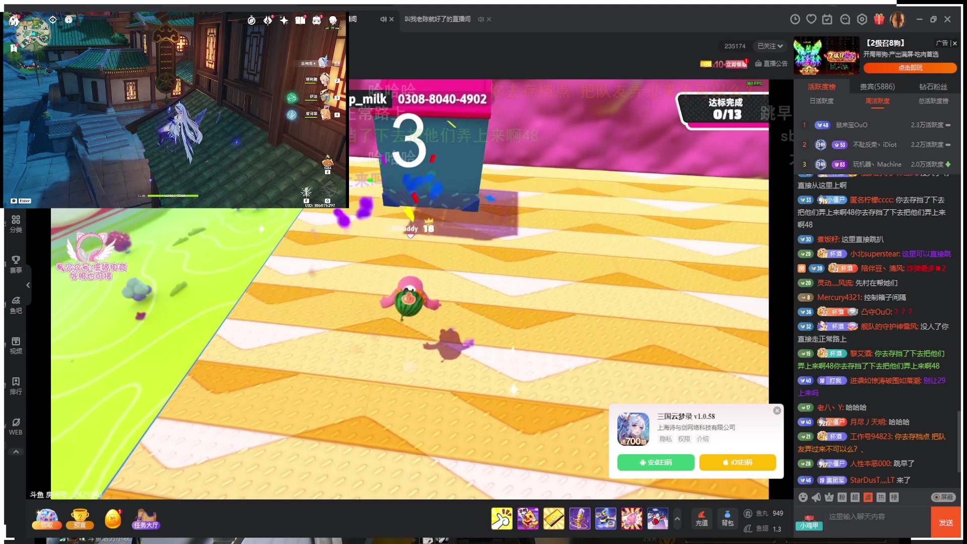This screenshot has height=544, width=967.
Task: Expand the gift list up arrow
Action: tap(677, 519)
